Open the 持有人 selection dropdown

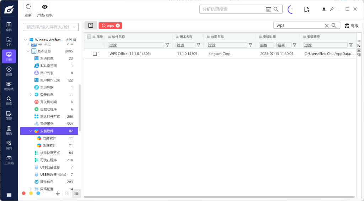51,27
